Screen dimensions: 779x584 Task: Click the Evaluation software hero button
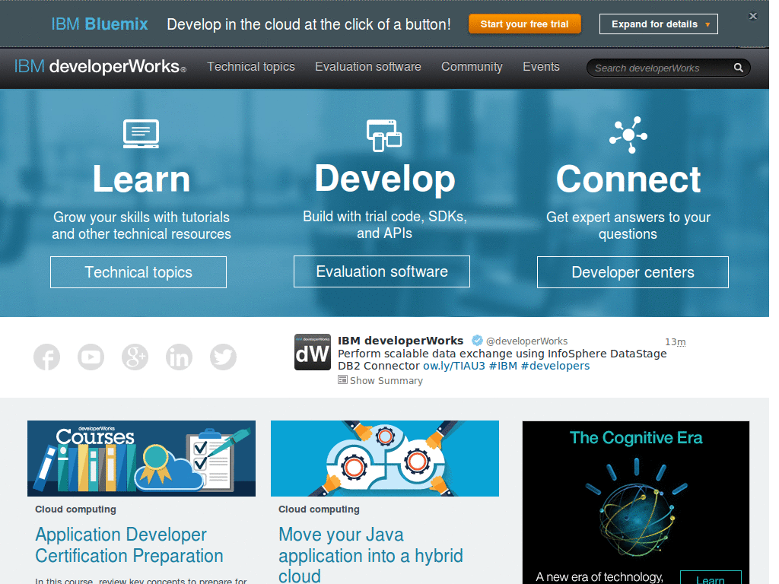coord(382,271)
